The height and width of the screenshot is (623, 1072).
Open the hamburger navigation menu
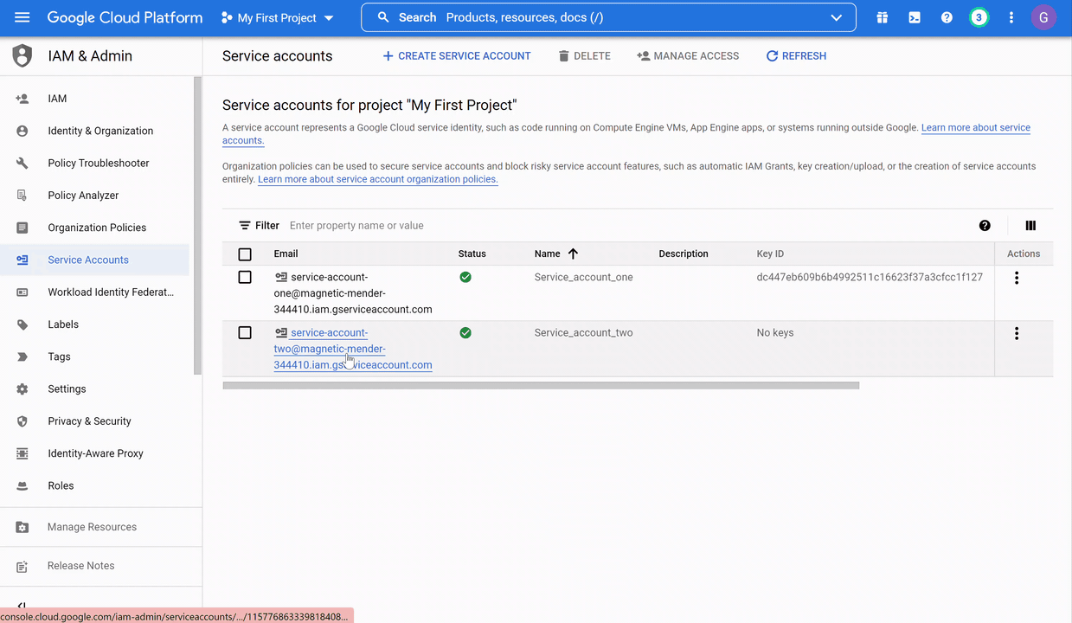[x=22, y=17]
